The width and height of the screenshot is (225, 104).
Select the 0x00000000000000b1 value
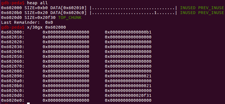128,32
